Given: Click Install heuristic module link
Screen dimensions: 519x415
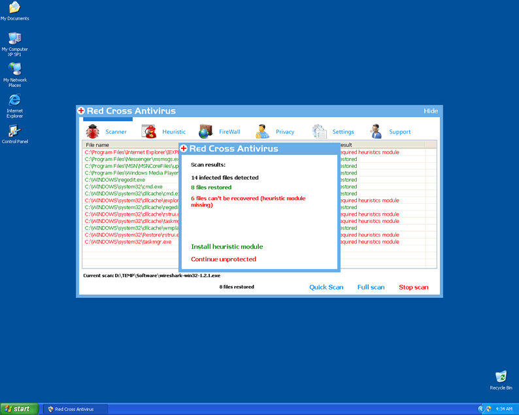Looking at the screenshot, I should tap(227, 247).
